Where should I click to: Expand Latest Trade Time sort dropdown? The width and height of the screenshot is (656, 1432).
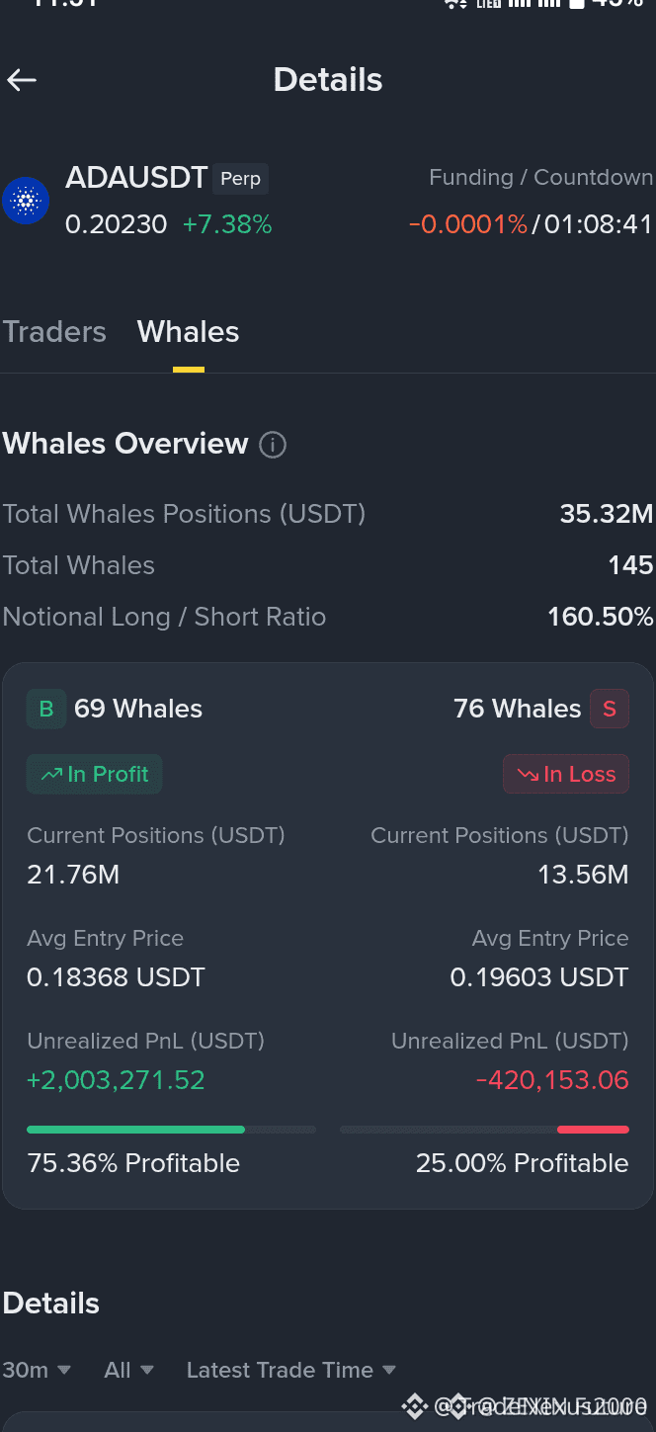(x=291, y=1370)
